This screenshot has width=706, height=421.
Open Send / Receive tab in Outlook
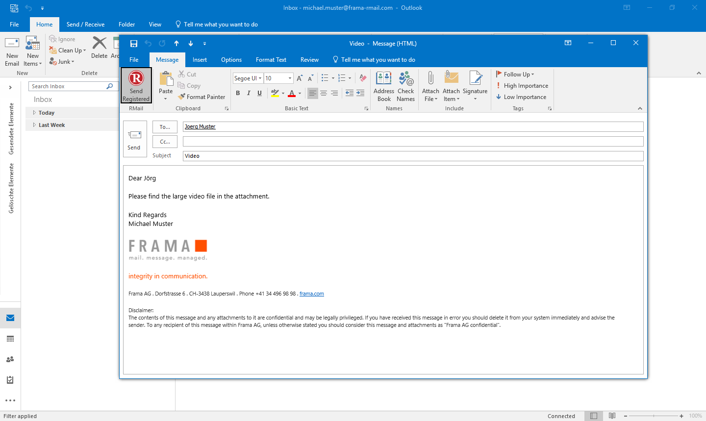tap(85, 25)
